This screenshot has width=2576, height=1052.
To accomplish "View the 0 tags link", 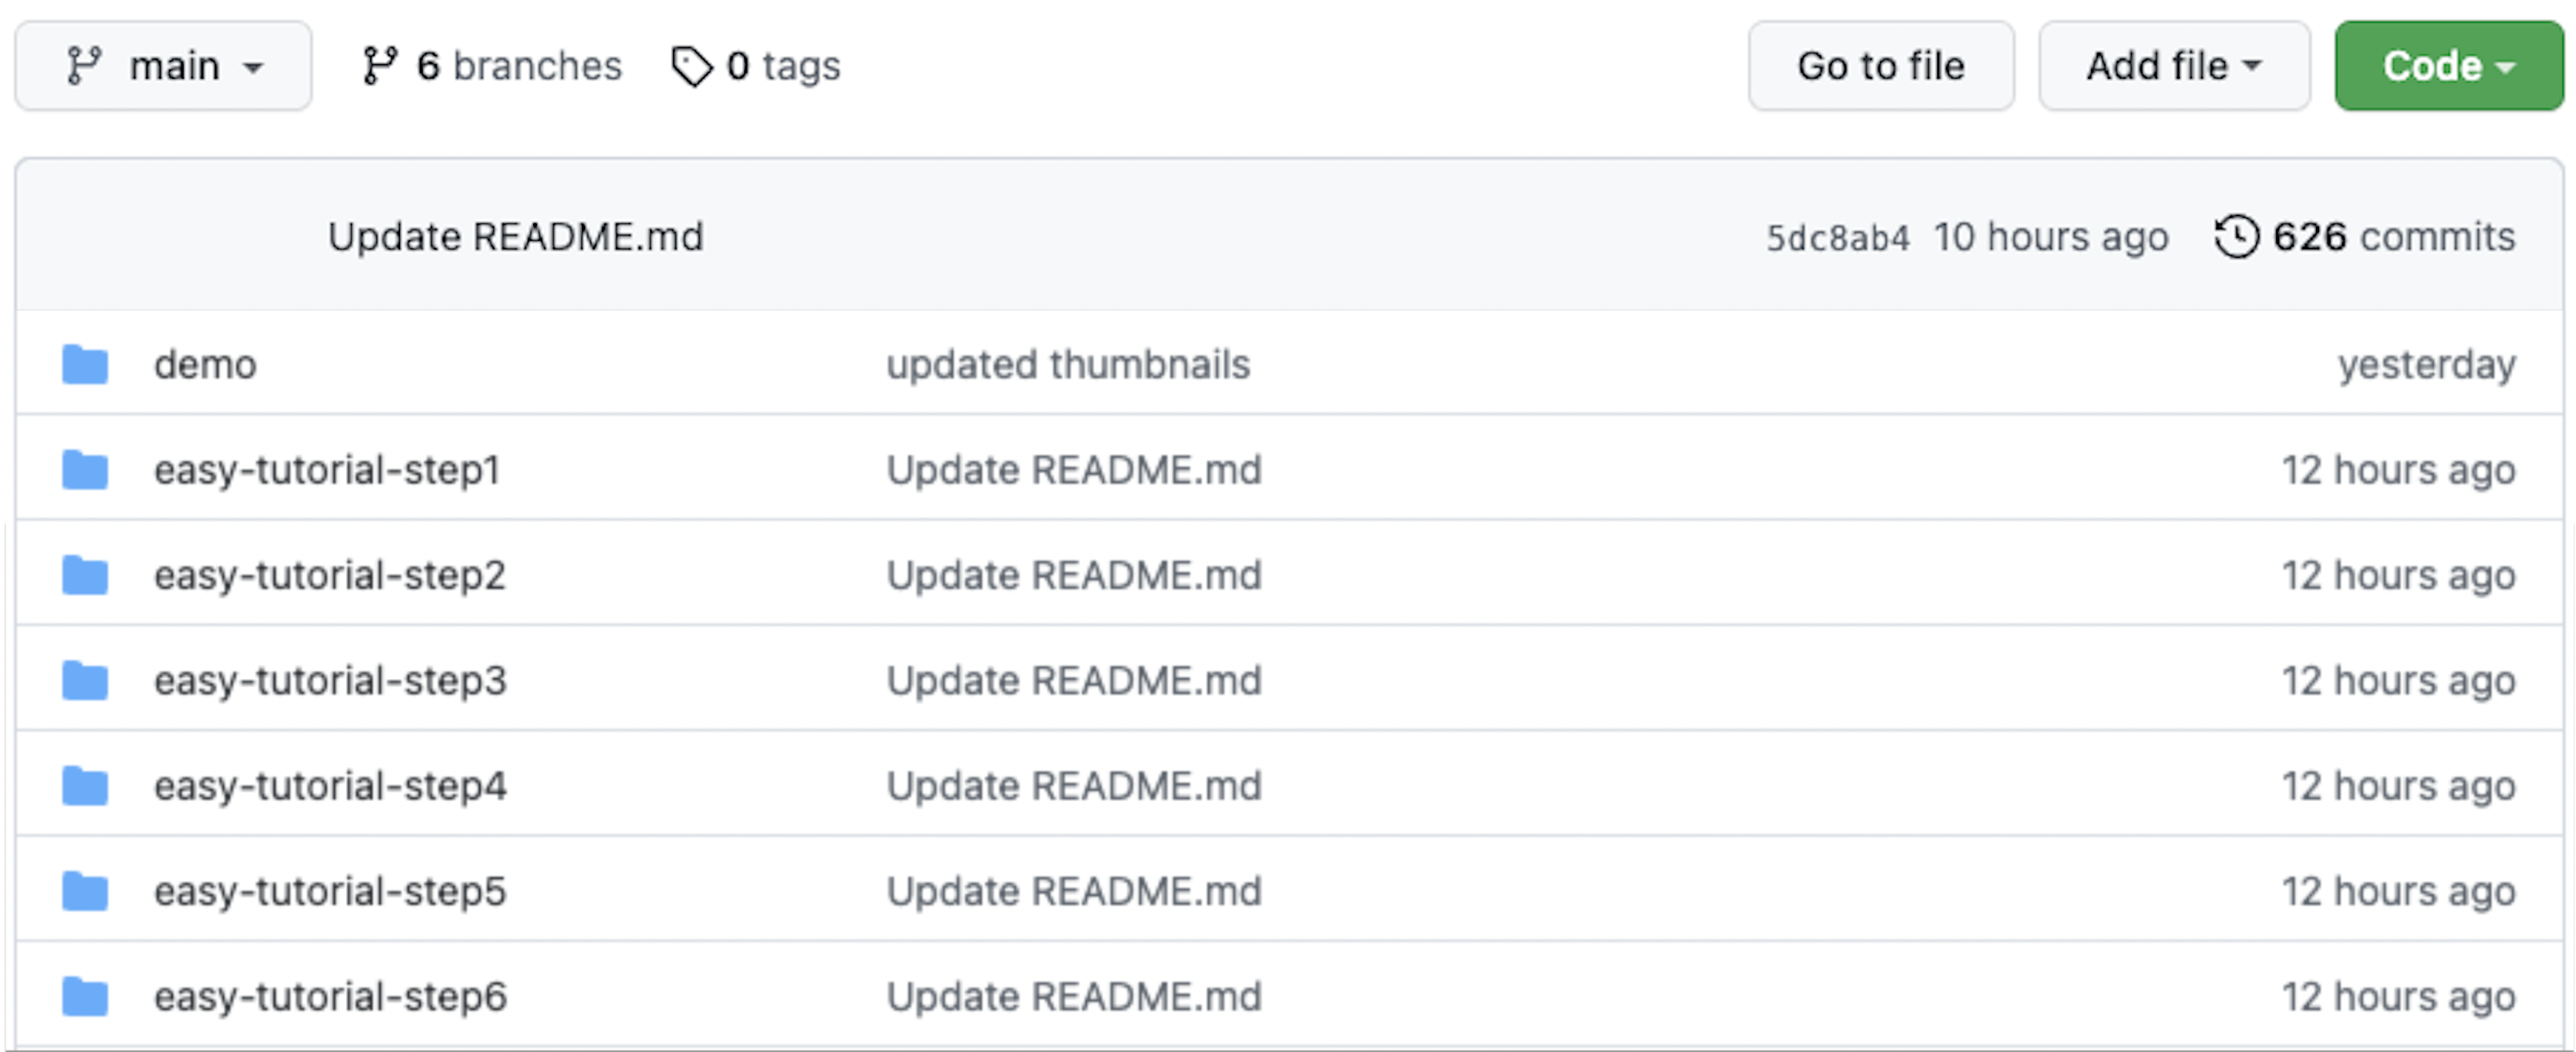I will tap(783, 66).
